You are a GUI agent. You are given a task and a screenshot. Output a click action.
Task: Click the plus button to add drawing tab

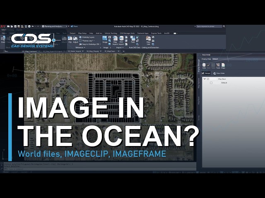tap(123, 51)
